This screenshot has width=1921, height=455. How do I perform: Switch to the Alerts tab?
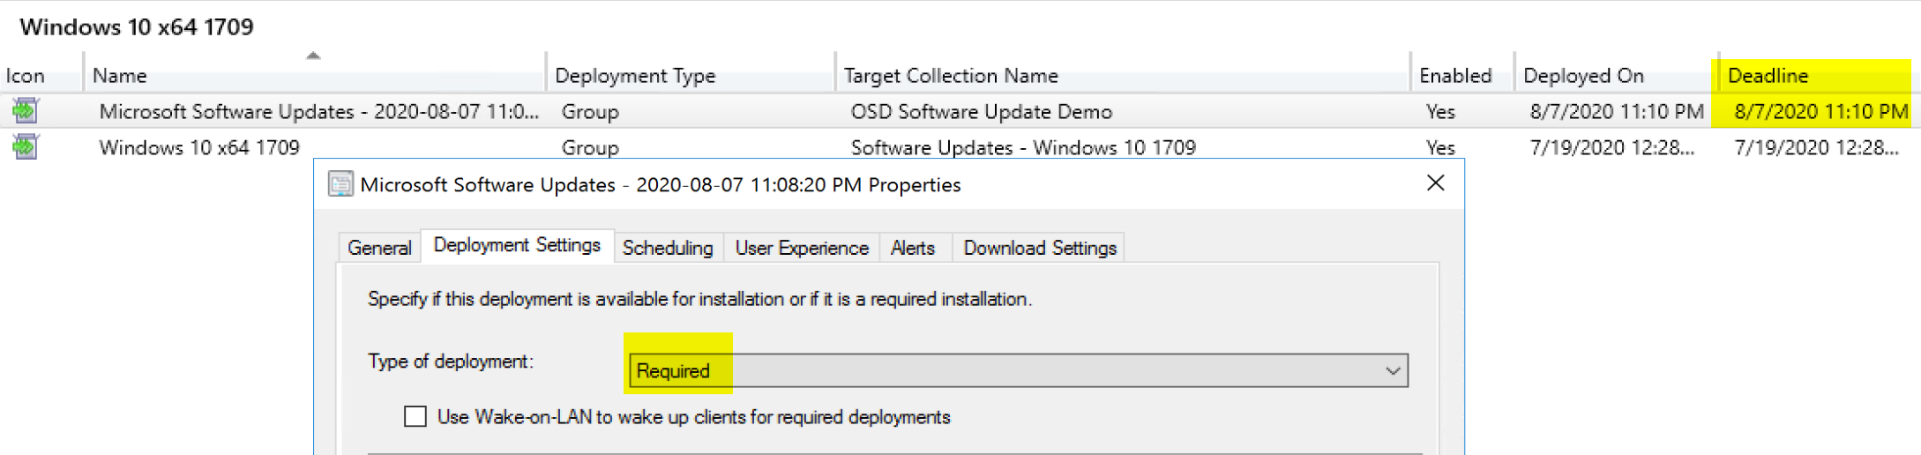(912, 248)
